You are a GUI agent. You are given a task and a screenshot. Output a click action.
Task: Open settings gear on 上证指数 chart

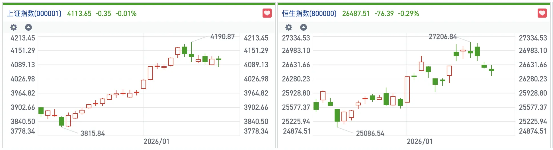pos(14,27)
